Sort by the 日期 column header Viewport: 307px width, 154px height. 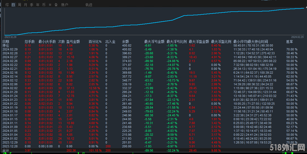pyautogui.click(x=6, y=42)
